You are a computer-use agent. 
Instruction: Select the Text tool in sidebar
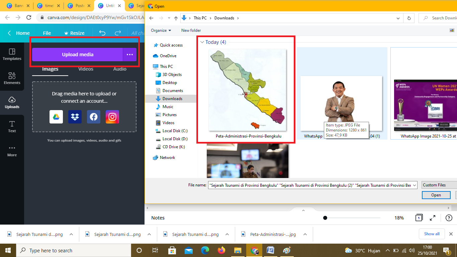click(x=12, y=126)
